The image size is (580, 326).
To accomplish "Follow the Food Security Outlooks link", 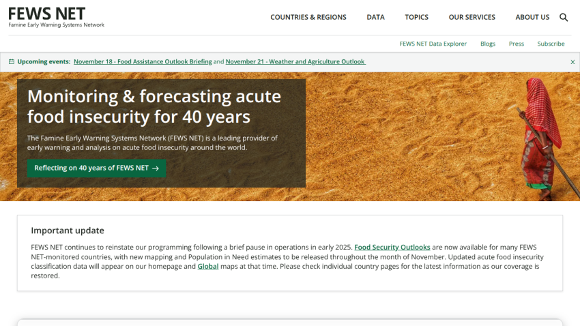I will (392, 248).
